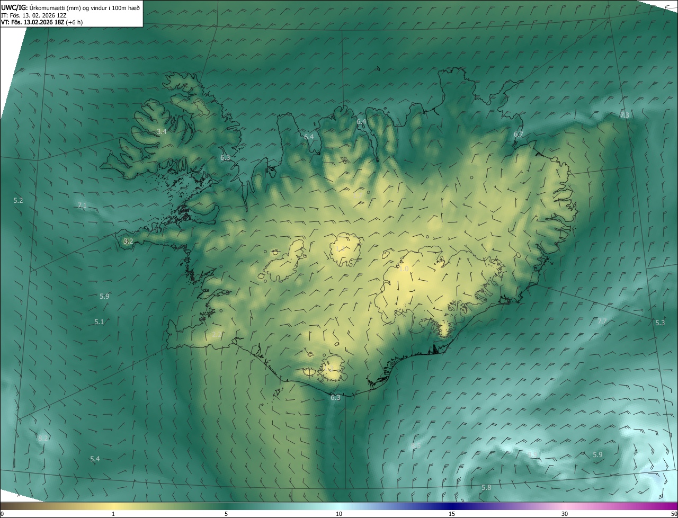Viewport: 678px width, 518px height.
Task: Click the 7.1 value label on the map
Action: [x=82, y=206]
